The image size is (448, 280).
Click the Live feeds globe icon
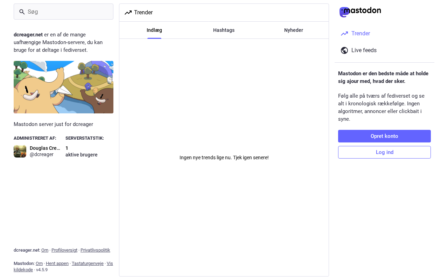pyautogui.click(x=344, y=50)
